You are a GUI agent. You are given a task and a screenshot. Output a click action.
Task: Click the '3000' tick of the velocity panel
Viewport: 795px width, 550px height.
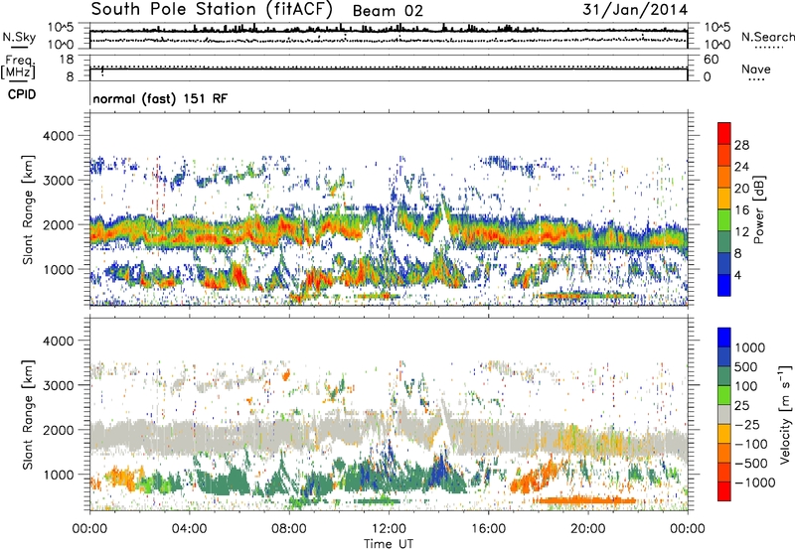click(x=58, y=385)
